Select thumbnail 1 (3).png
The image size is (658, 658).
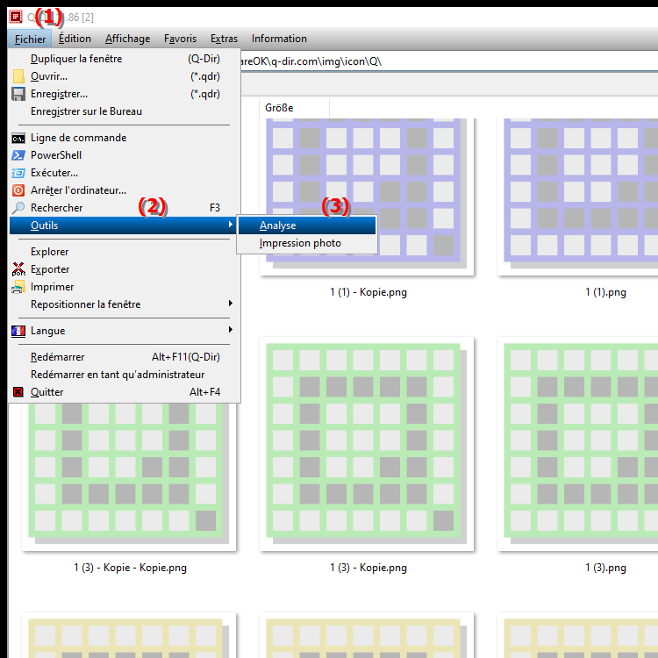click(x=578, y=444)
